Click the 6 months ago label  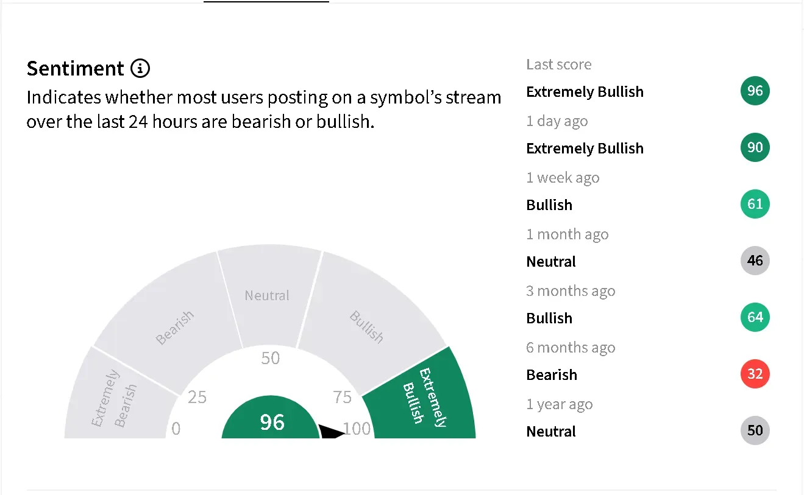click(571, 348)
